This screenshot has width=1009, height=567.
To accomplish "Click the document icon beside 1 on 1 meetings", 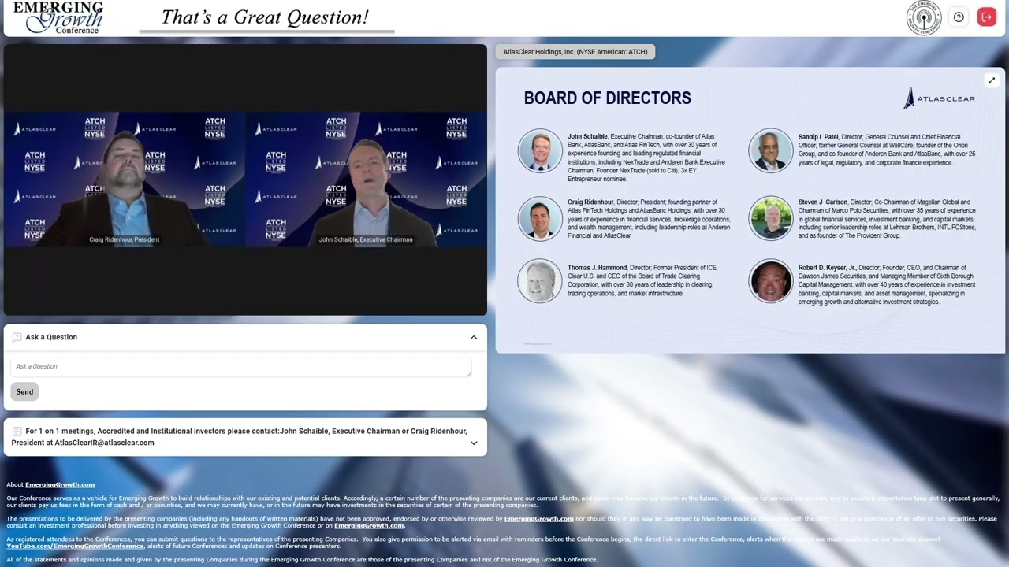I will (17, 432).
